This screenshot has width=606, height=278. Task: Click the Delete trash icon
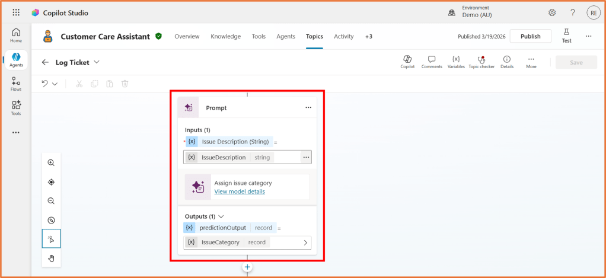[x=125, y=84]
